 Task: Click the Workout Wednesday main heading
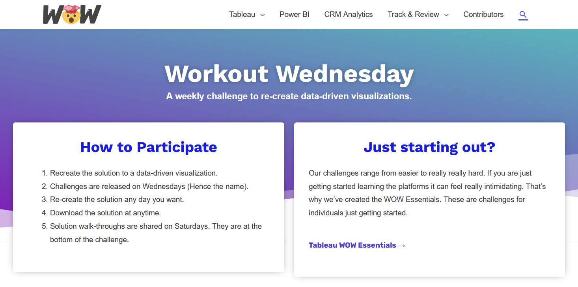coord(289,74)
